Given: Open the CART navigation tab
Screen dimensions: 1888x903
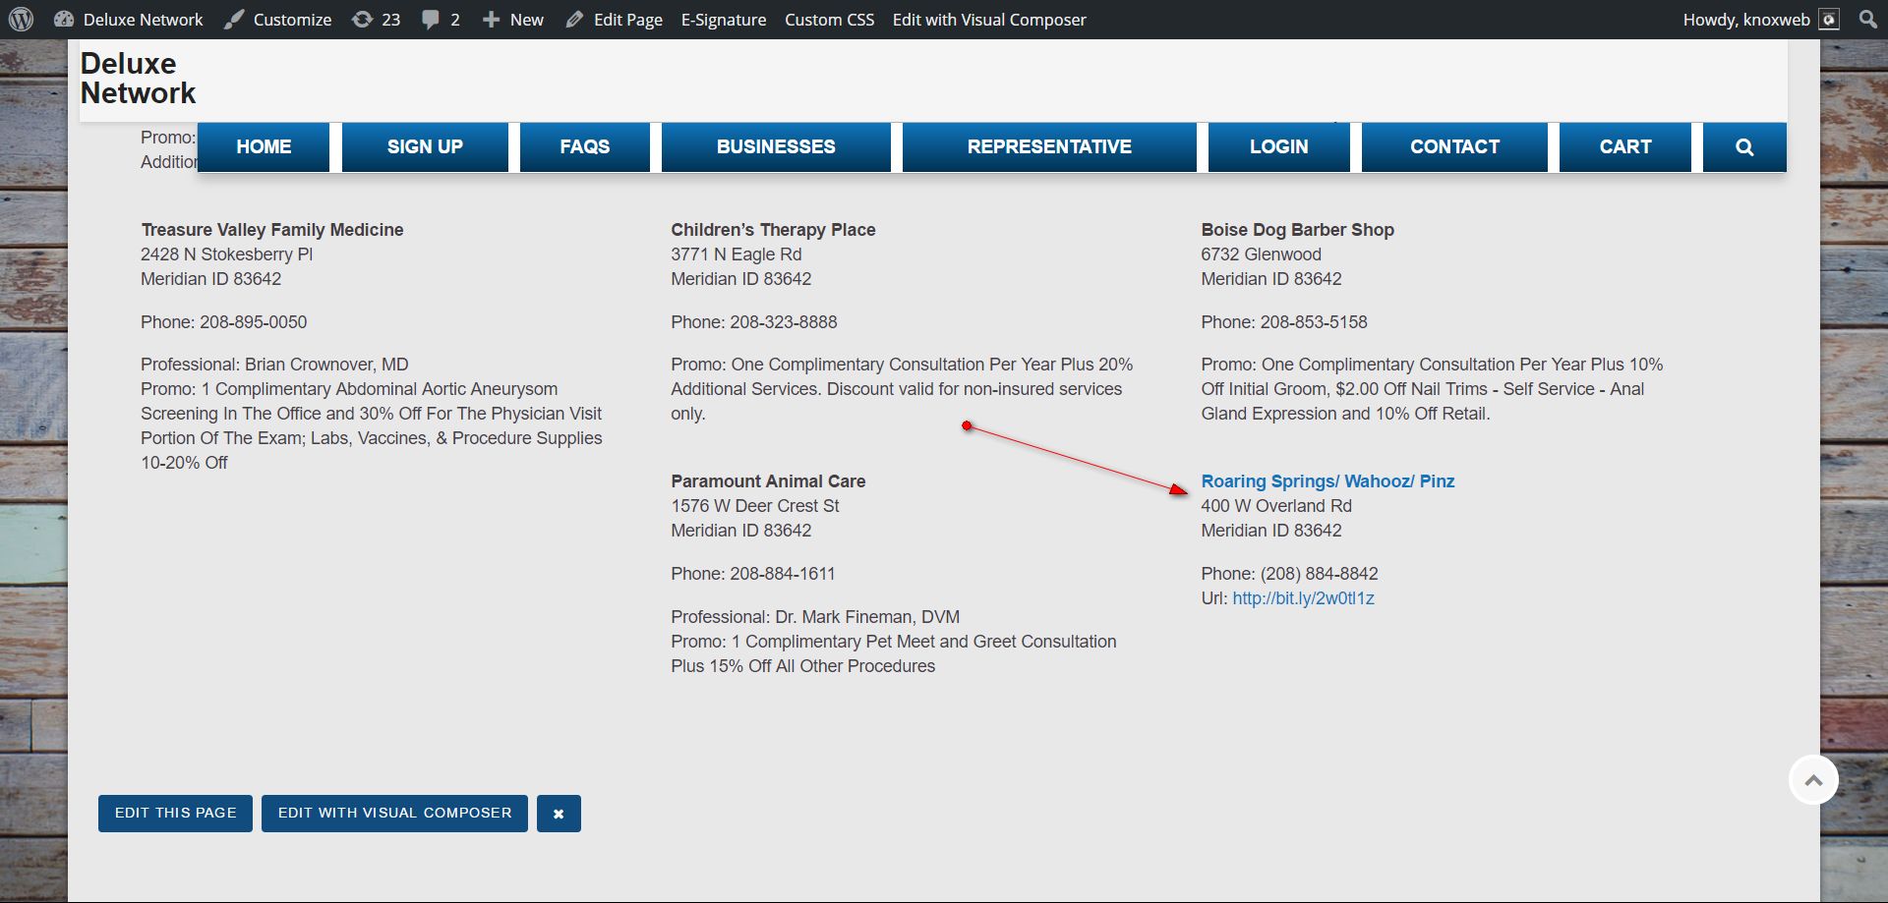Looking at the screenshot, I should pos(1625,147).
